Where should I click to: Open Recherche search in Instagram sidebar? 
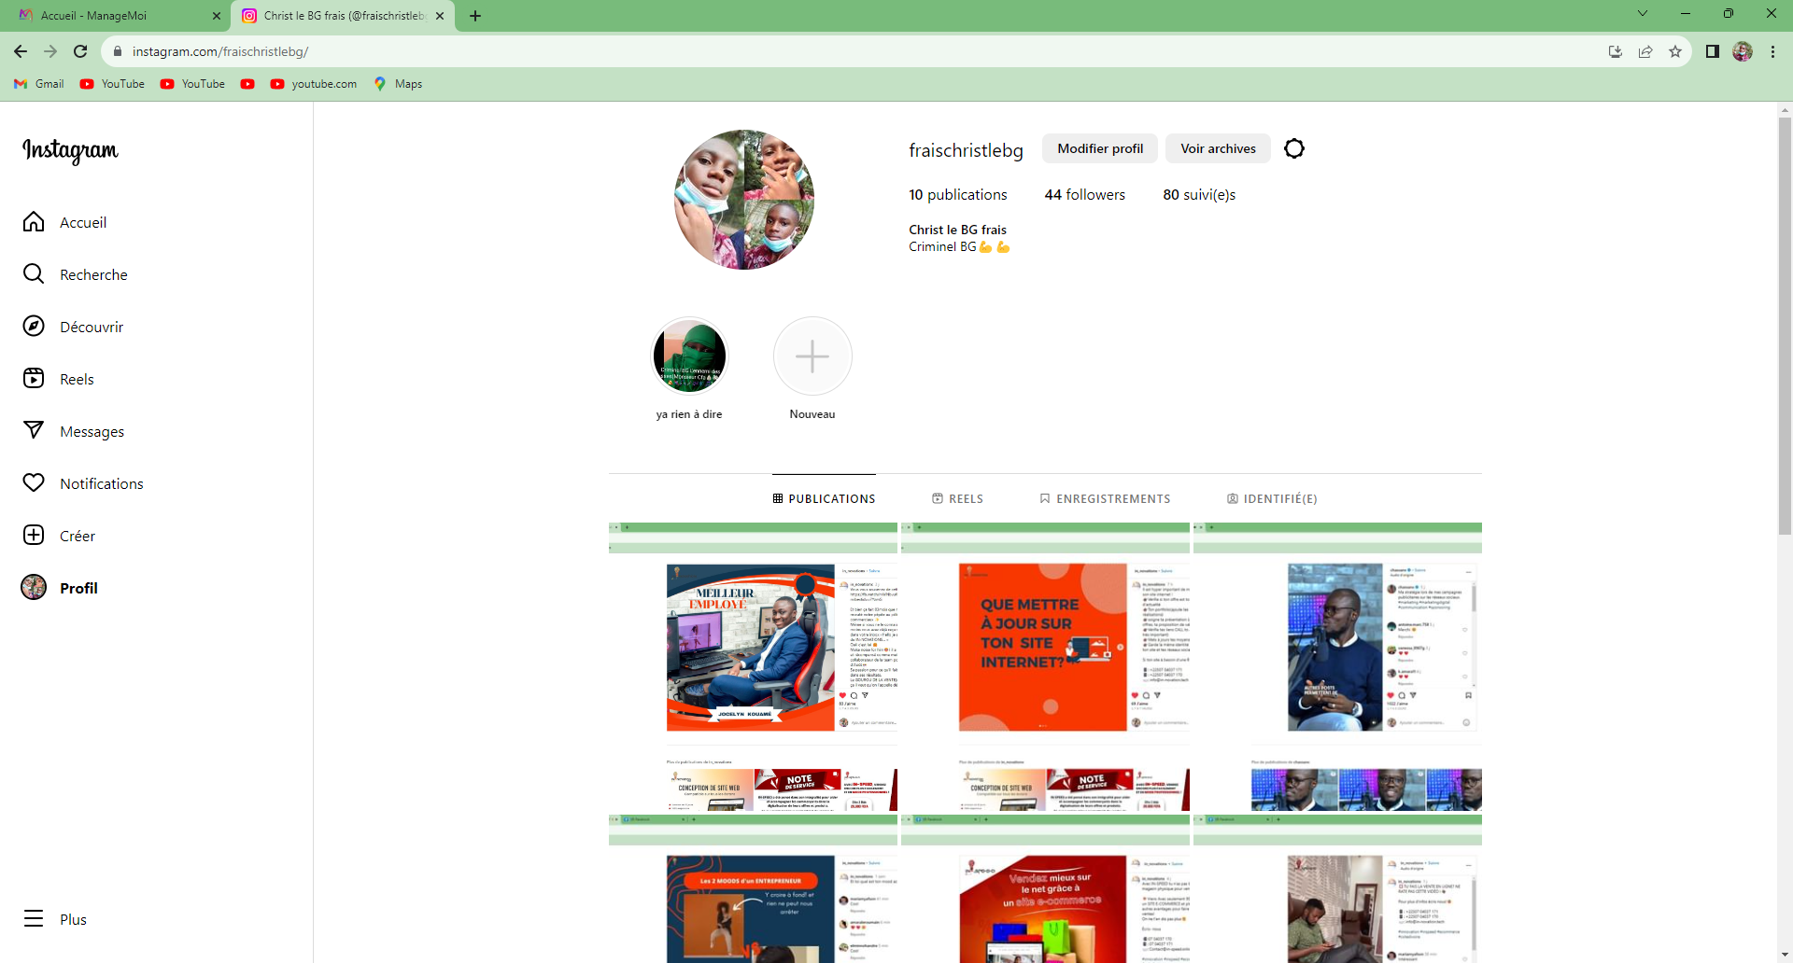pos(34,274)
